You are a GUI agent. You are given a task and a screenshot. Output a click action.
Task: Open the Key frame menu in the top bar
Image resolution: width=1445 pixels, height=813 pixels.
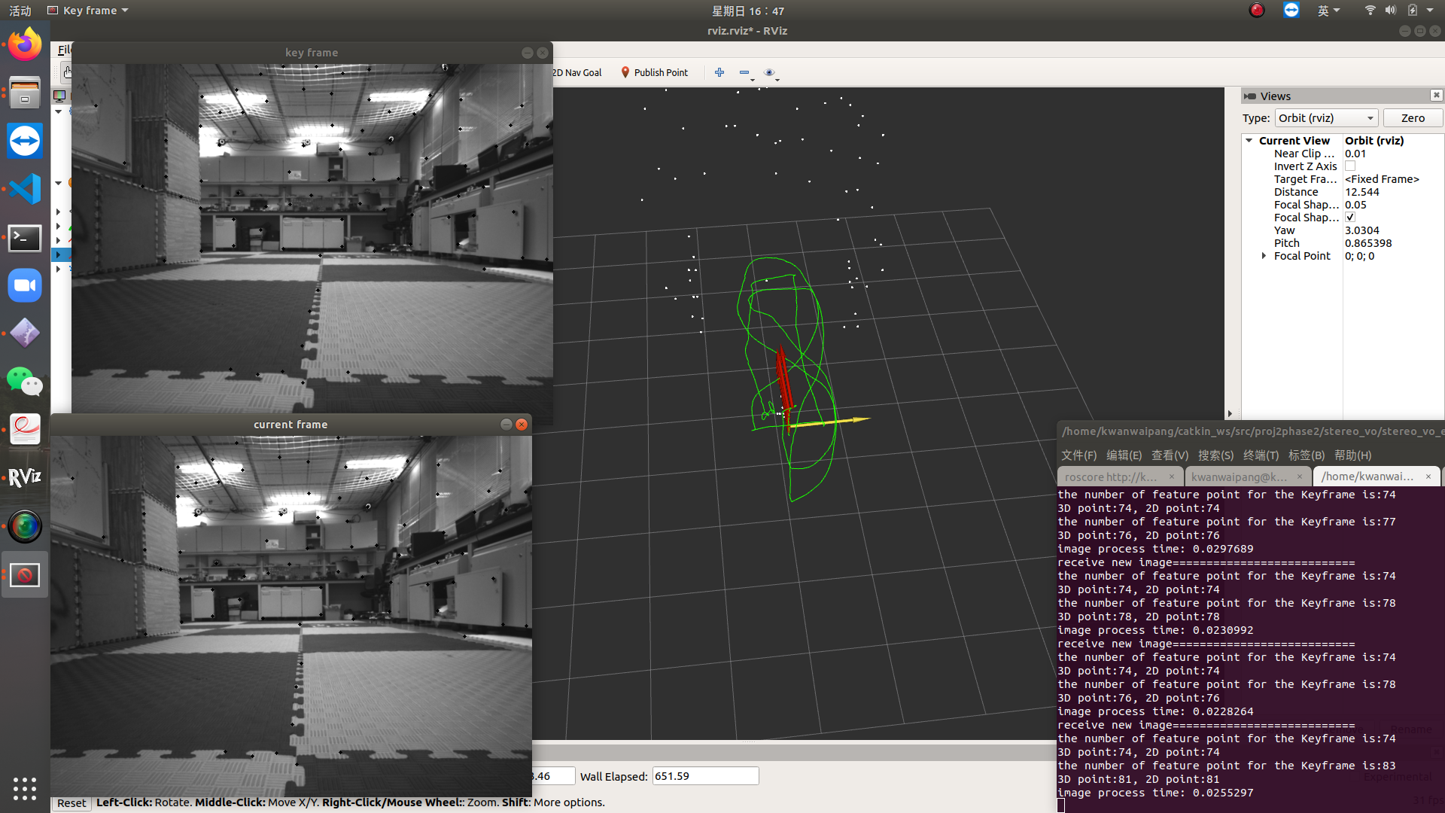[87, 10]
